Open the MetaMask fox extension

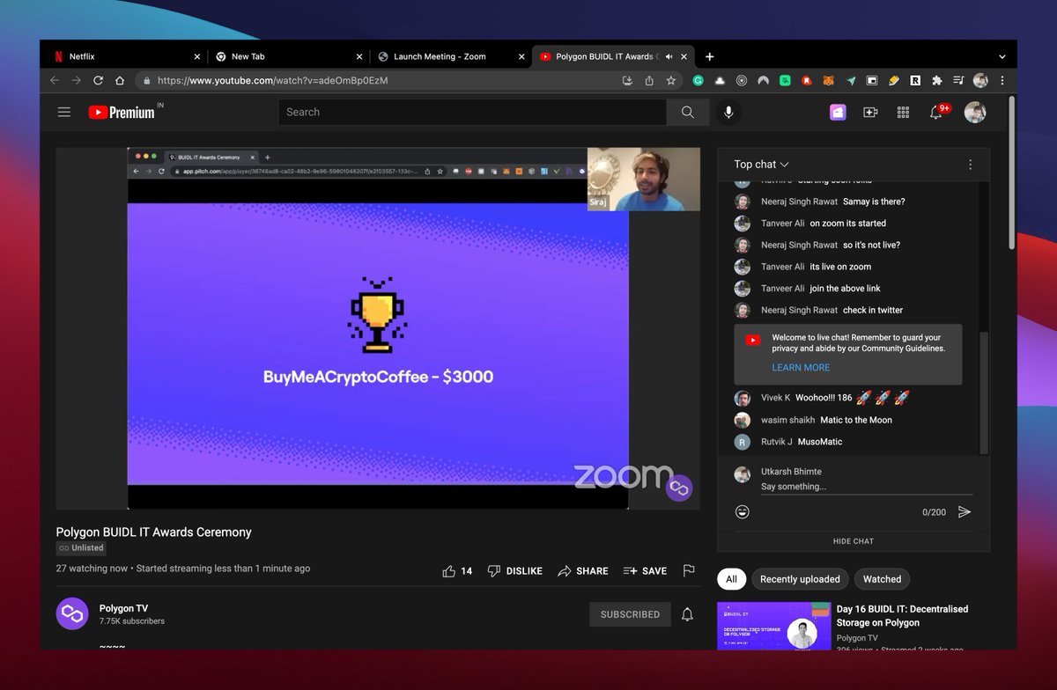(828, 80)
